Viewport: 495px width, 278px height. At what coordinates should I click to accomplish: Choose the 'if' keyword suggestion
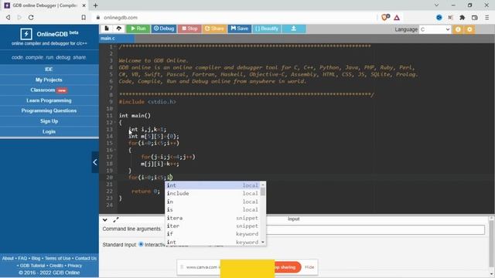[213, 234]
